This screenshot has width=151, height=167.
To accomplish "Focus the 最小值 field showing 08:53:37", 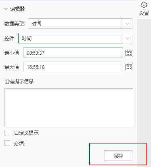I will [x=73, y=53].
